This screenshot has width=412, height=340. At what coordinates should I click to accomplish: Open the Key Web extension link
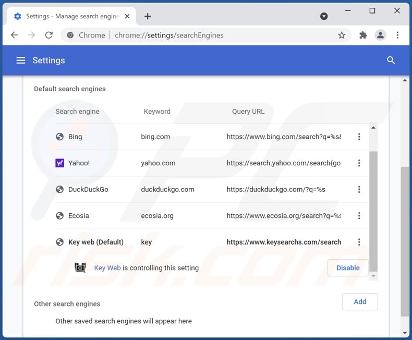coord(107,268)
